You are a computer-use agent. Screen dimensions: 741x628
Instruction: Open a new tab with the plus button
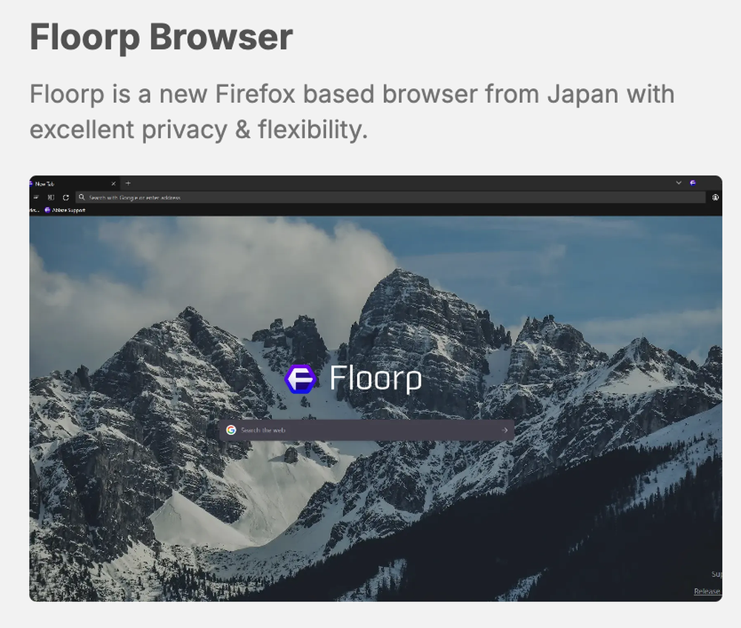pyautogui.click(x=127, y=183)
